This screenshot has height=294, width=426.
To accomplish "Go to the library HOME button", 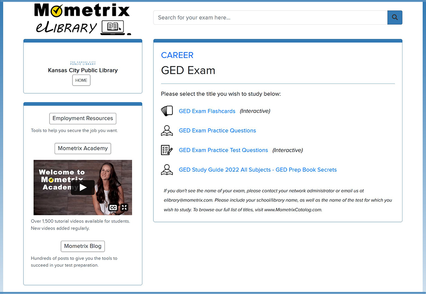I will point(81,80).
